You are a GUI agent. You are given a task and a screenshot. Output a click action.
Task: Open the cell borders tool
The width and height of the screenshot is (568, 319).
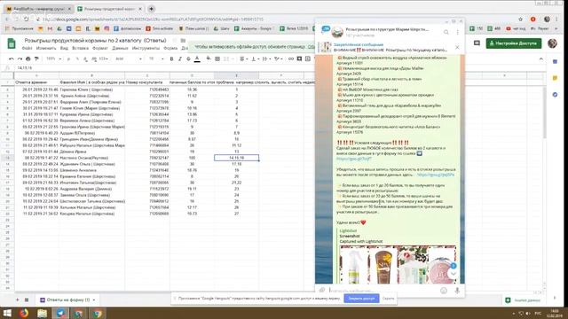point(217,59)
